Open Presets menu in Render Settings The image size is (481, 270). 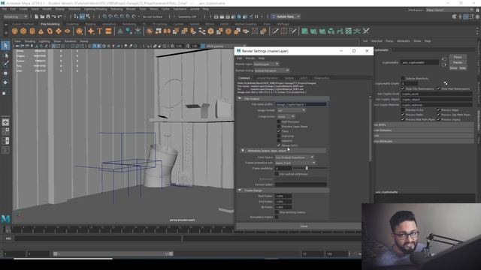click(250, 58)
